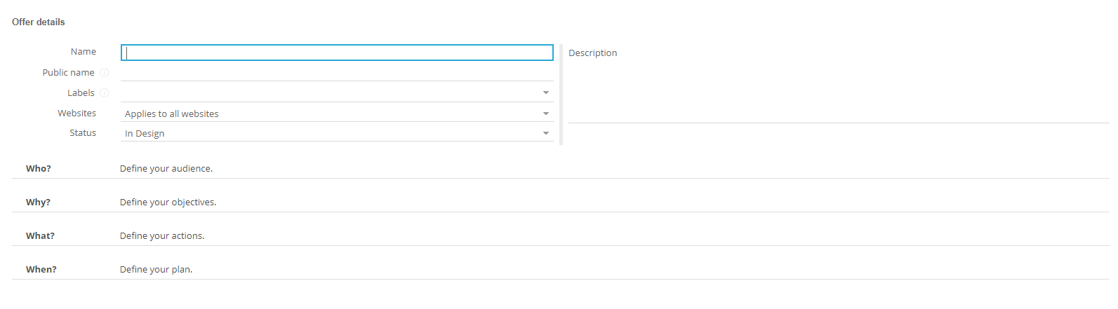Viewport: 1118px width, 309px height.
Task: Click 'Define your actions.' text
Action: click(162, 236)
